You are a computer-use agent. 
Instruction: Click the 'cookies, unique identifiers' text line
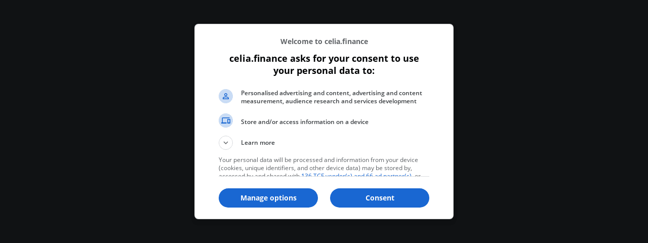315,168
